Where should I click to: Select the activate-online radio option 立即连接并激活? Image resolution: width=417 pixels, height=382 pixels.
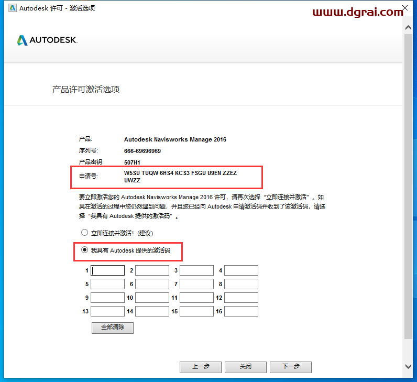pos(84,233)
